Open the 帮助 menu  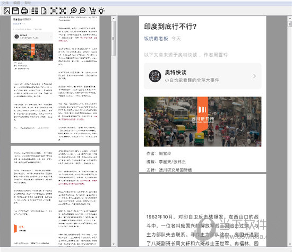(28, 3)
